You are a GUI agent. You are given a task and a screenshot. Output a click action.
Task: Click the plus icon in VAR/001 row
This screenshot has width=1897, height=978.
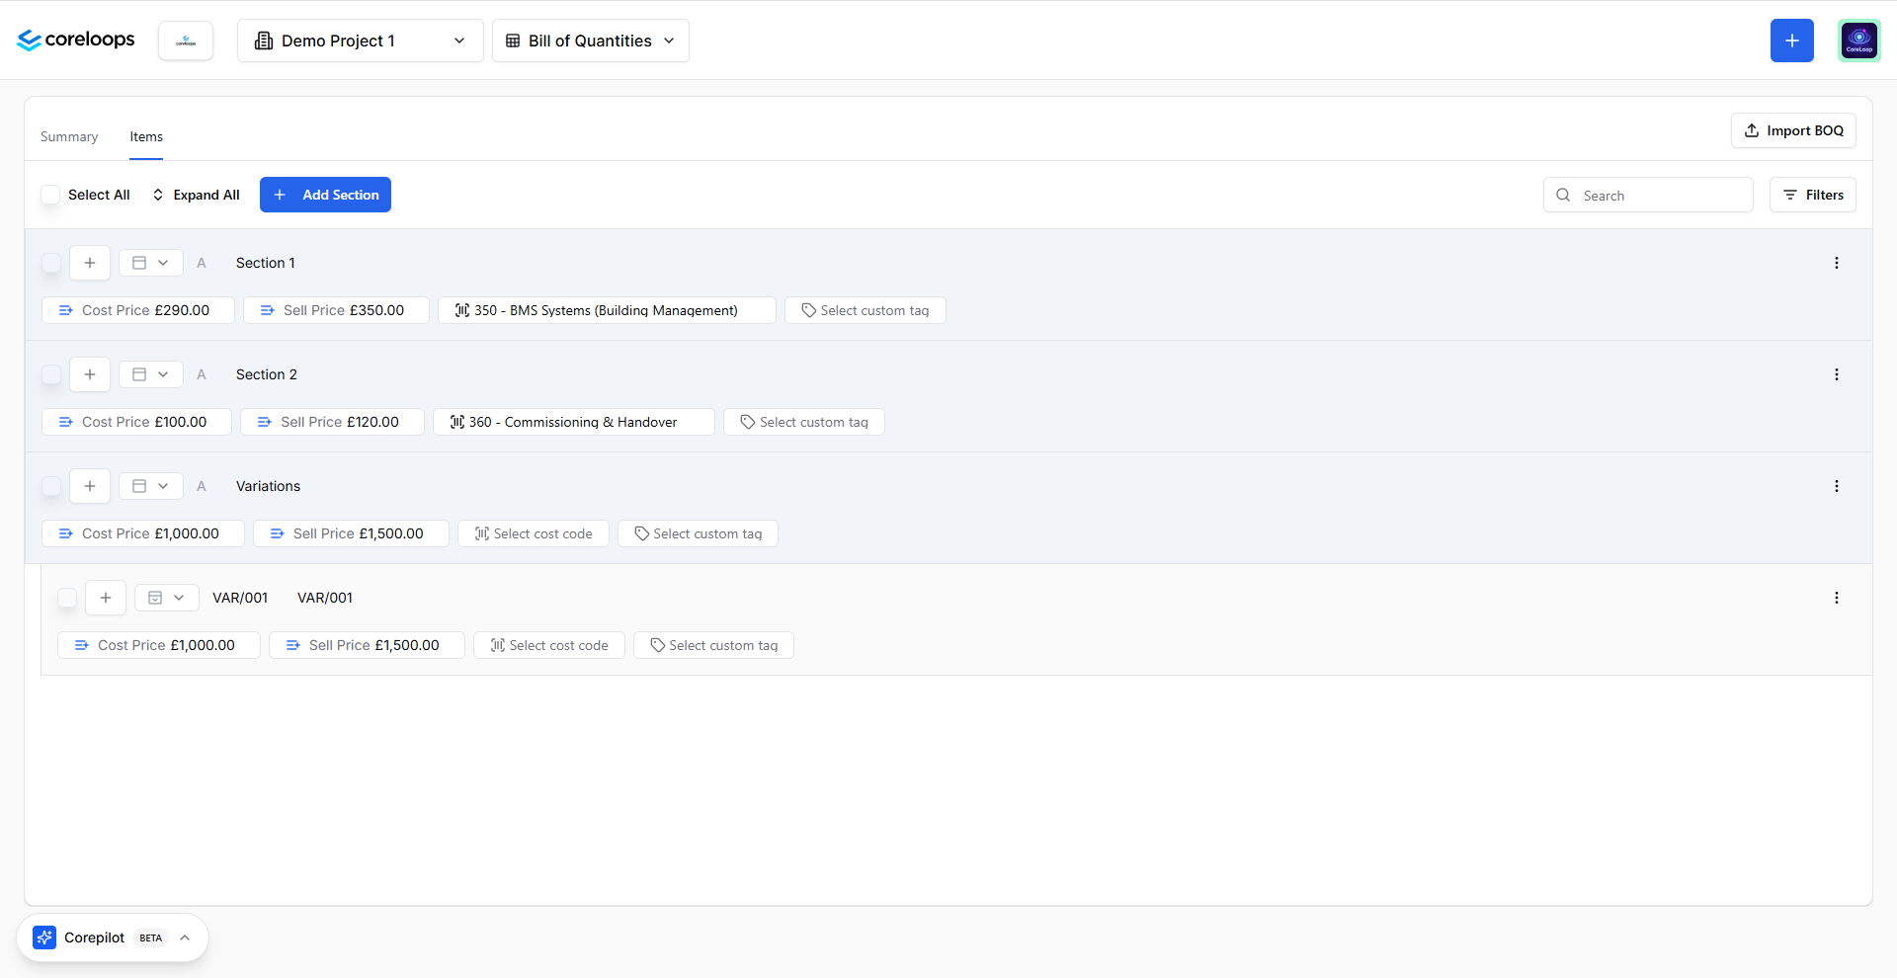[106, 598]
